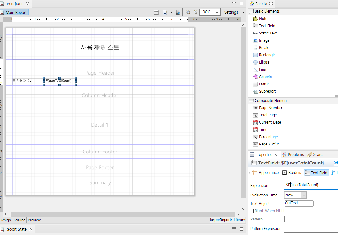Select the 사용자 리스트 title element
338x235 pixels.
[100, 47]
